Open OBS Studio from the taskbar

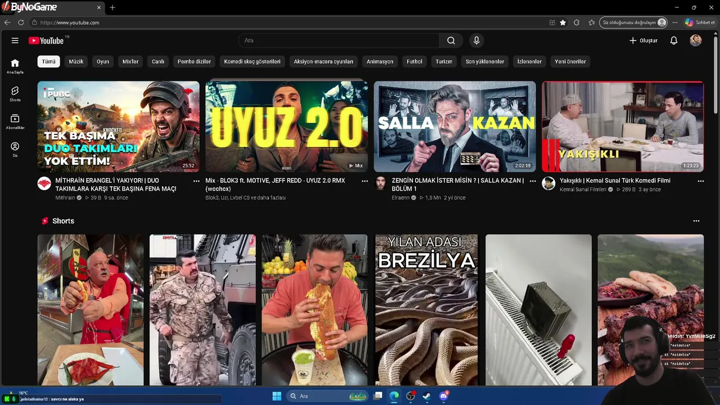411,396
